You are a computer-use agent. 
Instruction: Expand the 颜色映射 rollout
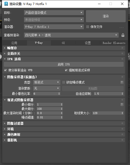[x=5, y=134]
